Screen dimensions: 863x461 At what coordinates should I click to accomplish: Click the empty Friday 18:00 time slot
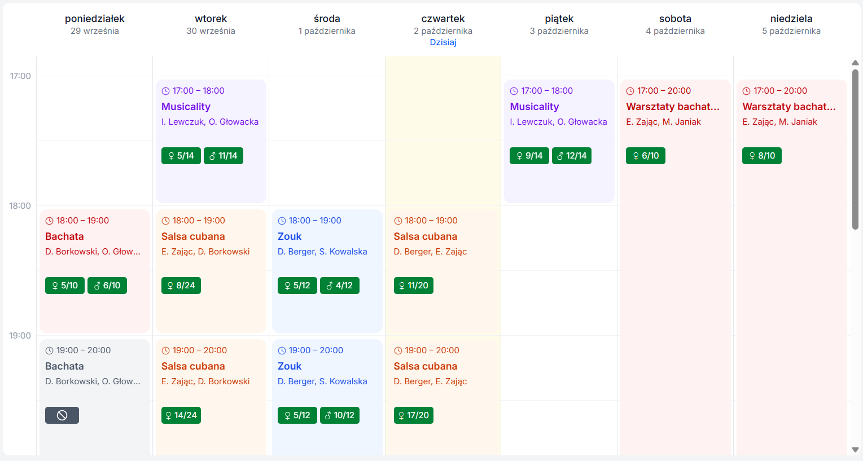pos(559,238)
